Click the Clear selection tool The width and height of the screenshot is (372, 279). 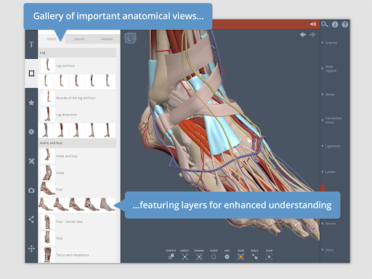click(x=269, y=255)
